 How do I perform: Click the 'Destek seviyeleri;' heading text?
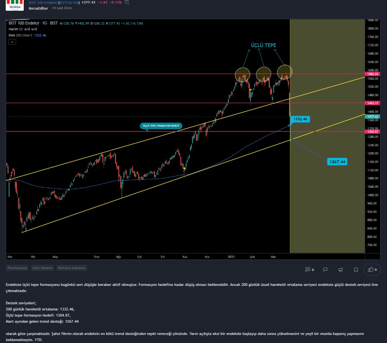pos(21,303)
